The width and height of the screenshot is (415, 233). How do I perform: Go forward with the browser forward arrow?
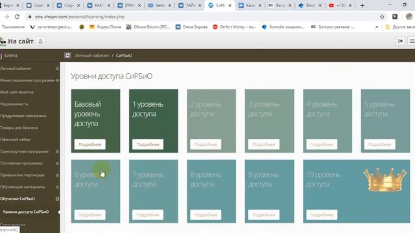7,17
